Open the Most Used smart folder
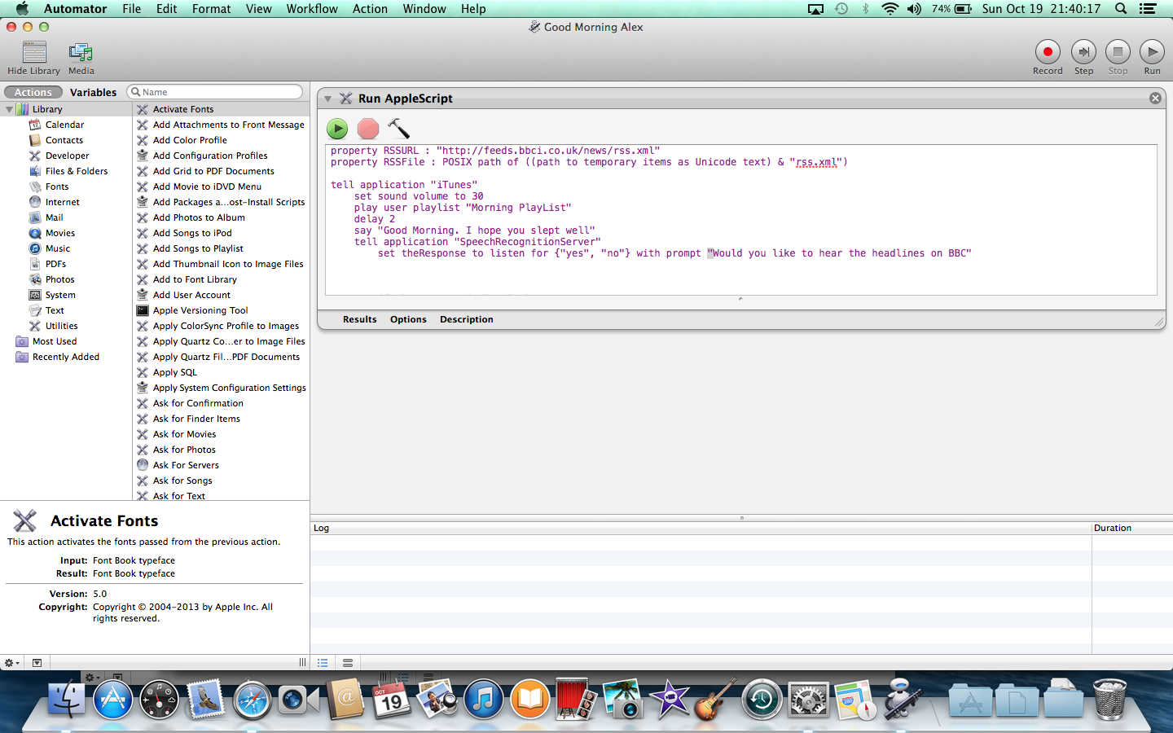The image size is (1173, 733). tap(55, 341)
